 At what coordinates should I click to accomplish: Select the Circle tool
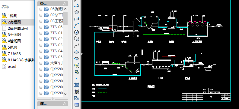(x=77, y=32)
